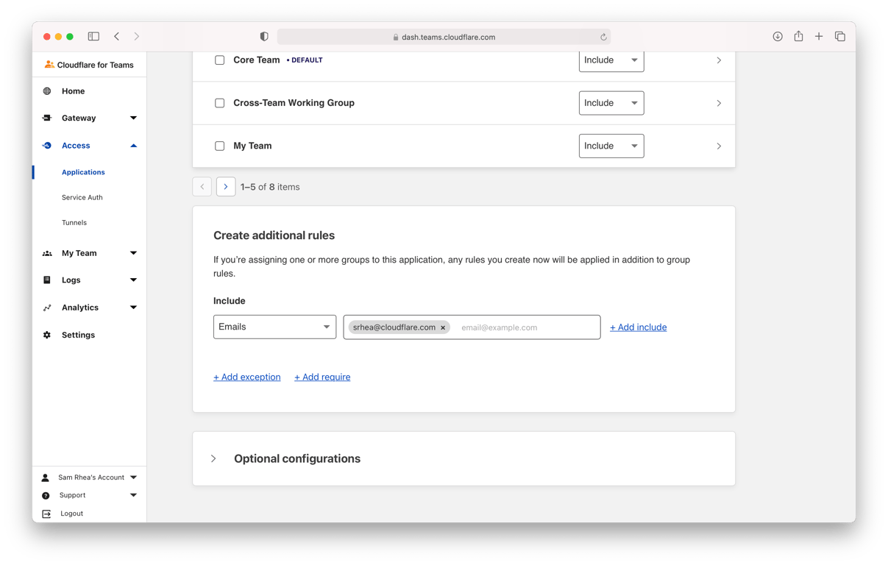Go back with Safari back arrow
Screen dimensions: 888x565
(116, 36)
